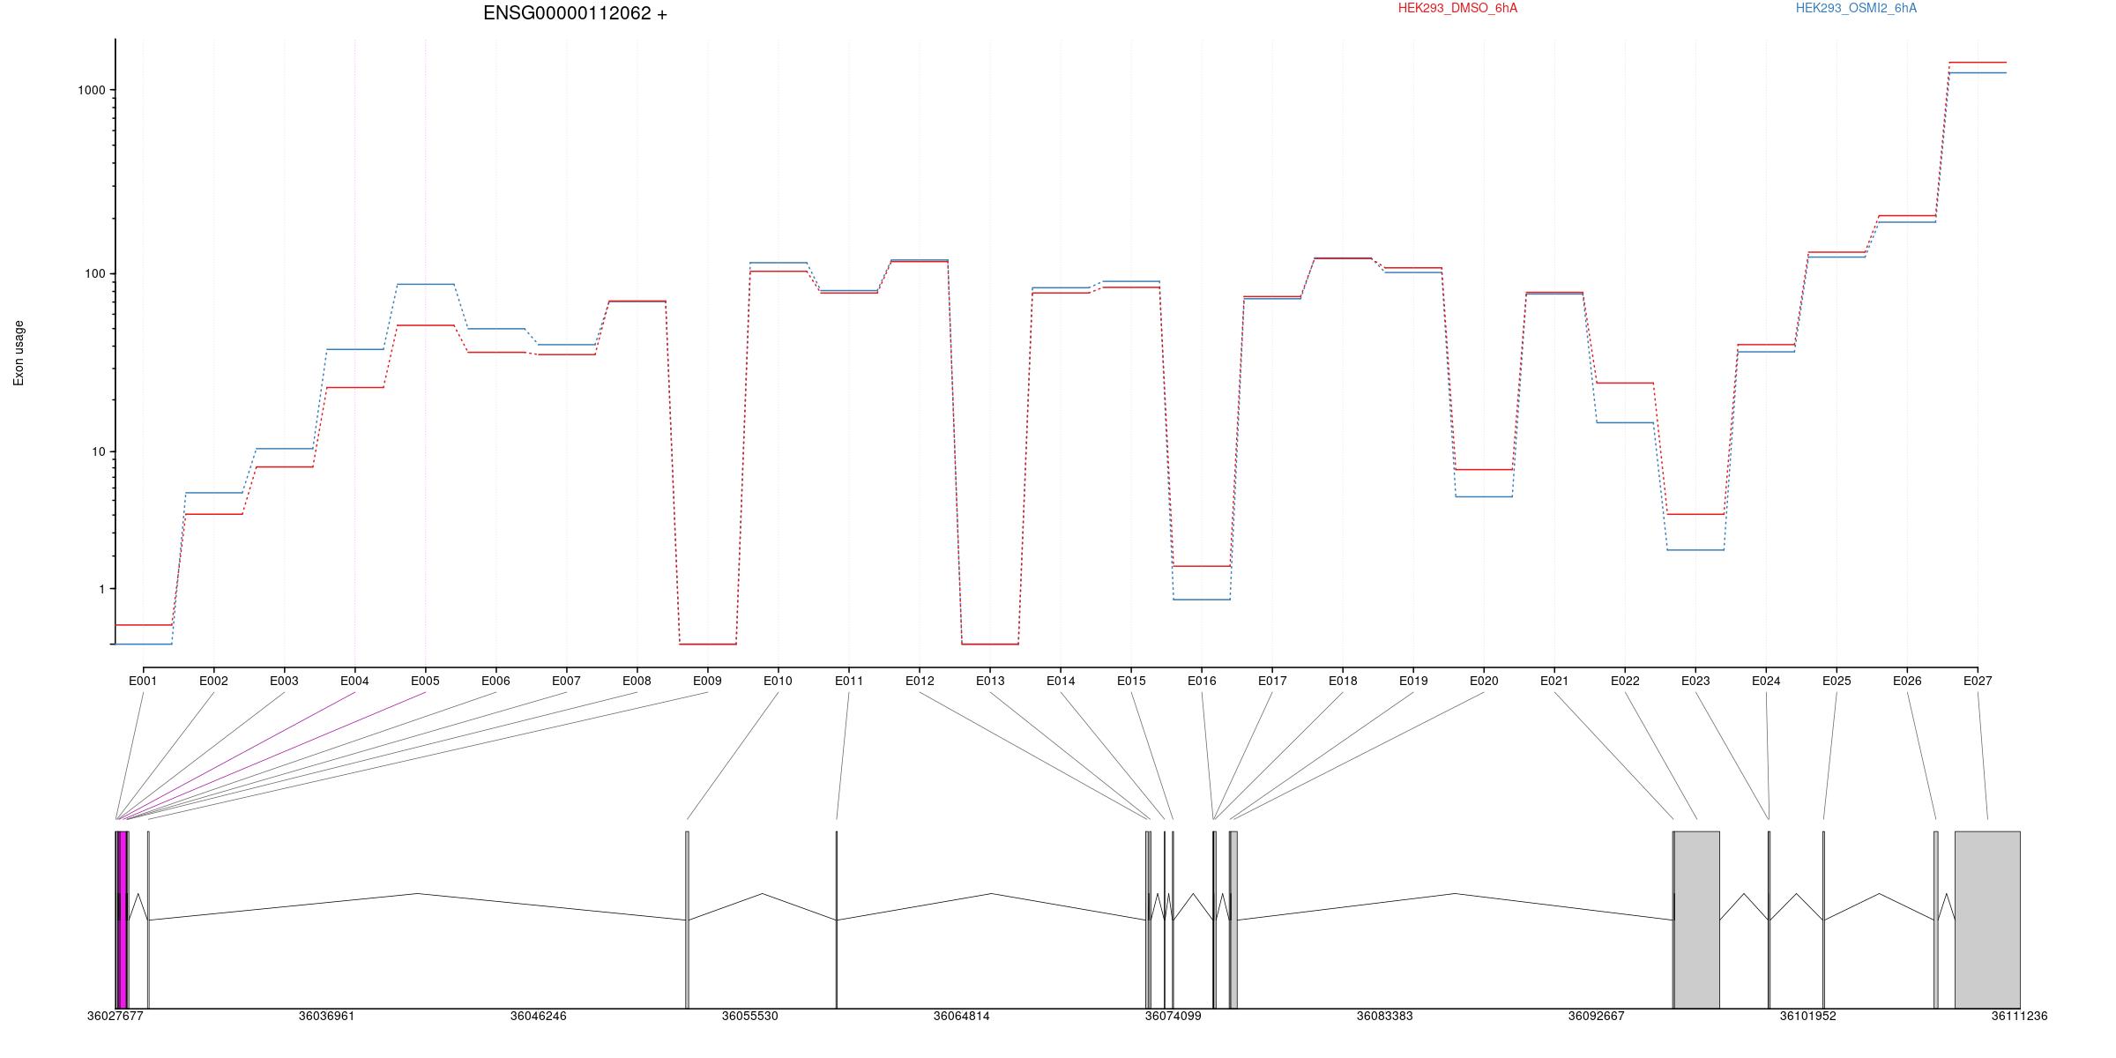This screenshot has width=2116, height=1058.
Task: Click exon label E001
Action: (x=143, y=681)
